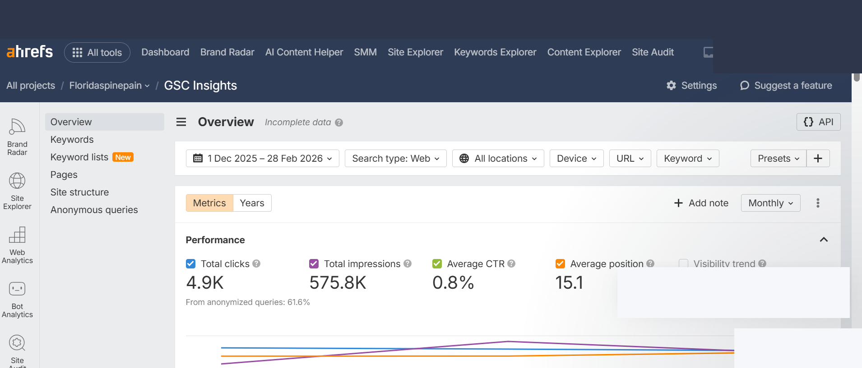This screenshot has height=368, width=862.
Task: Click Suggest a feature
Action: click(786, 86)
